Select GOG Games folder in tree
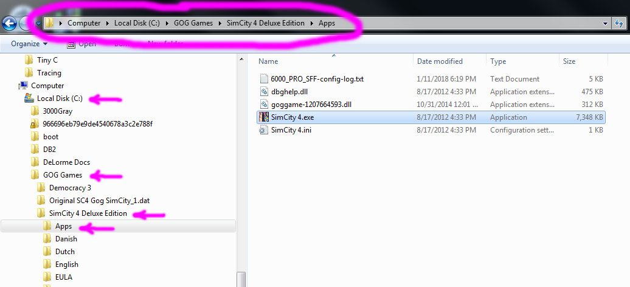 click(x=62, y=175)
